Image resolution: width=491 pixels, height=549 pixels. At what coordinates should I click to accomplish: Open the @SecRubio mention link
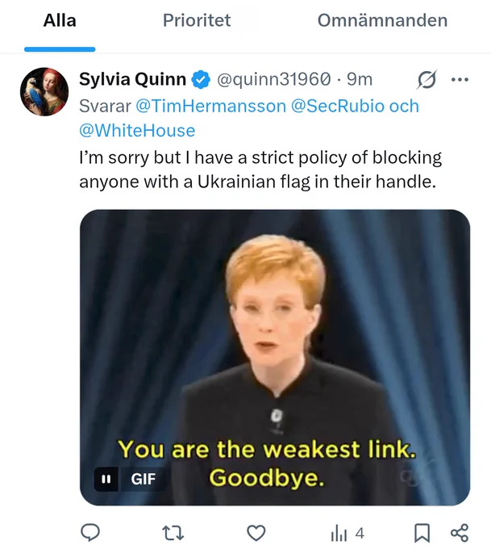[338, 106]
